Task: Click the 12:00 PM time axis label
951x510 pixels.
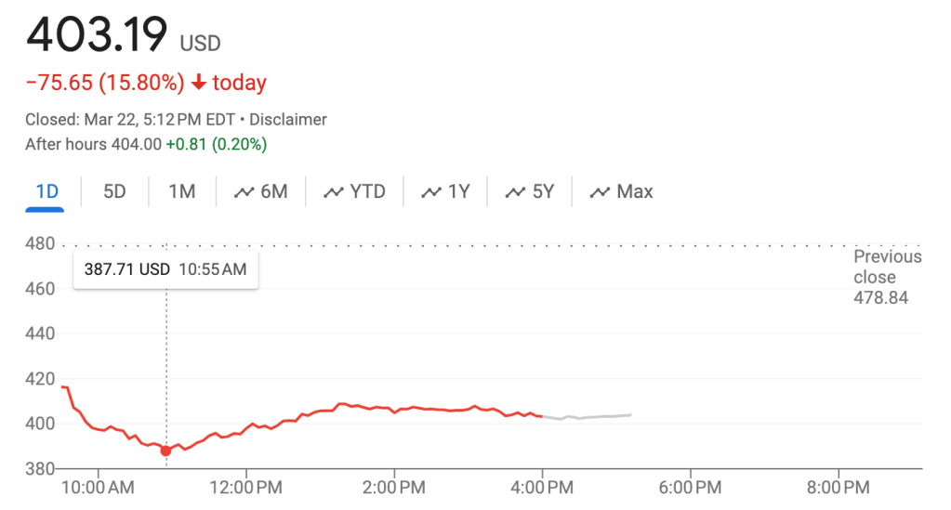Action: pos(246,487)
